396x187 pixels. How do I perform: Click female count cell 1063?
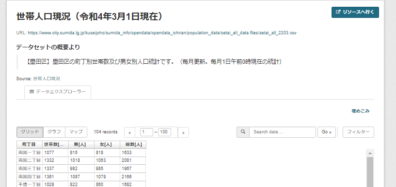coord(107,160)
